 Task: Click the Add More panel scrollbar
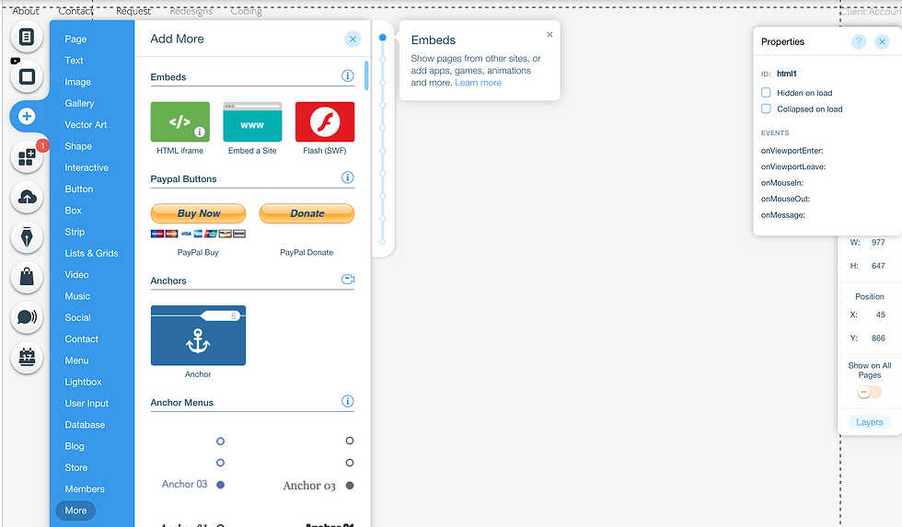(x=366, y=75)
